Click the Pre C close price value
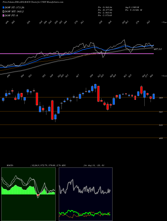167x221 pixels. point(105,15)
